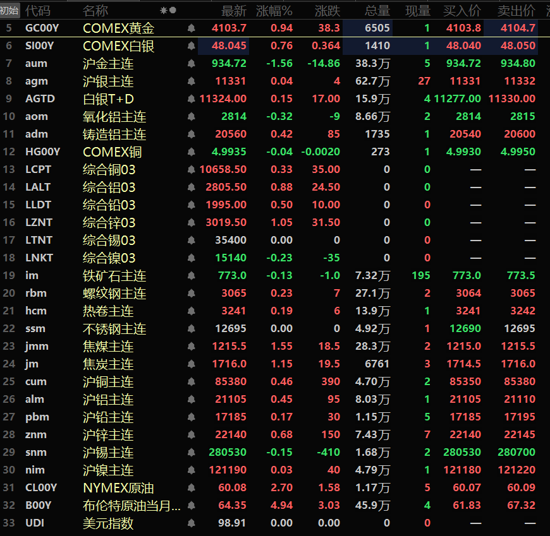This screenshot has width=550, height=536.
Task: Sort by the 涨幅% column header
Action: click(x=274, y=11)
